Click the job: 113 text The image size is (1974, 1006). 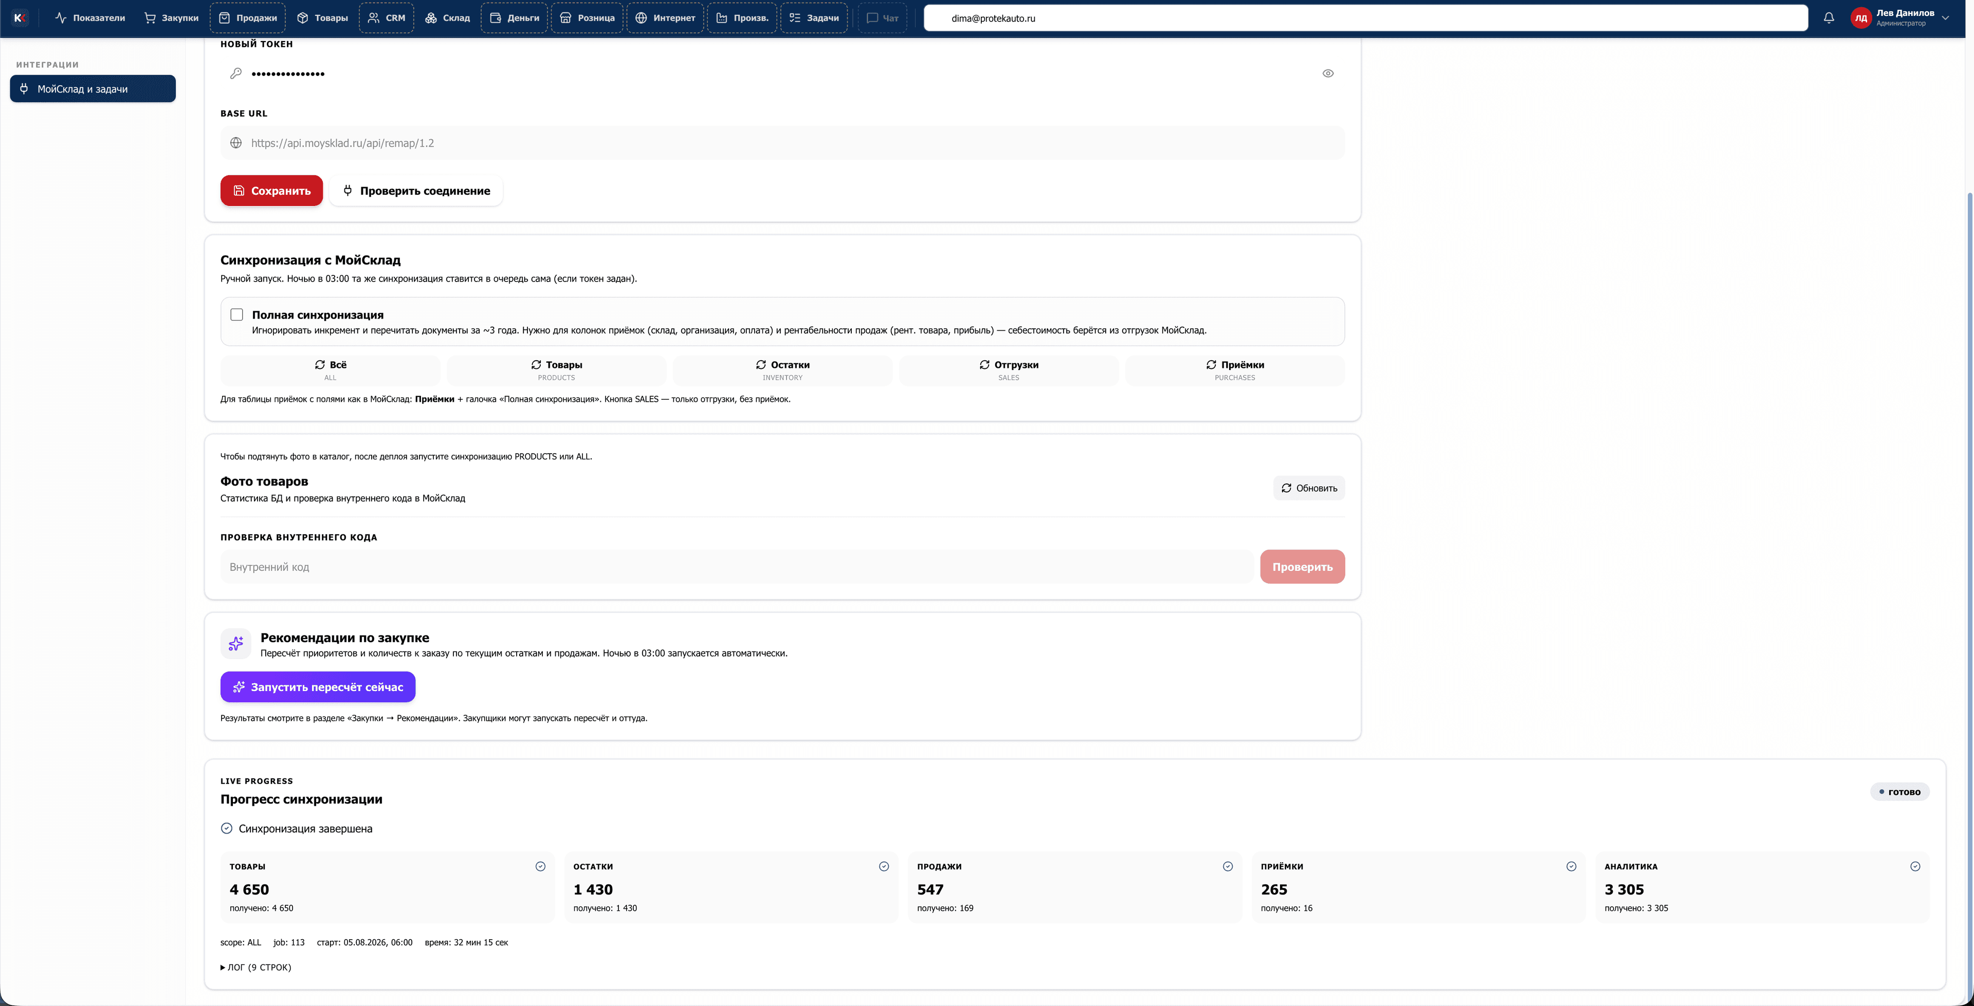289,942
